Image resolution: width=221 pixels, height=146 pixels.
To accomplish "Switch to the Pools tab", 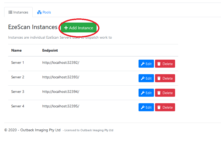I will click(x=44, y=12).
